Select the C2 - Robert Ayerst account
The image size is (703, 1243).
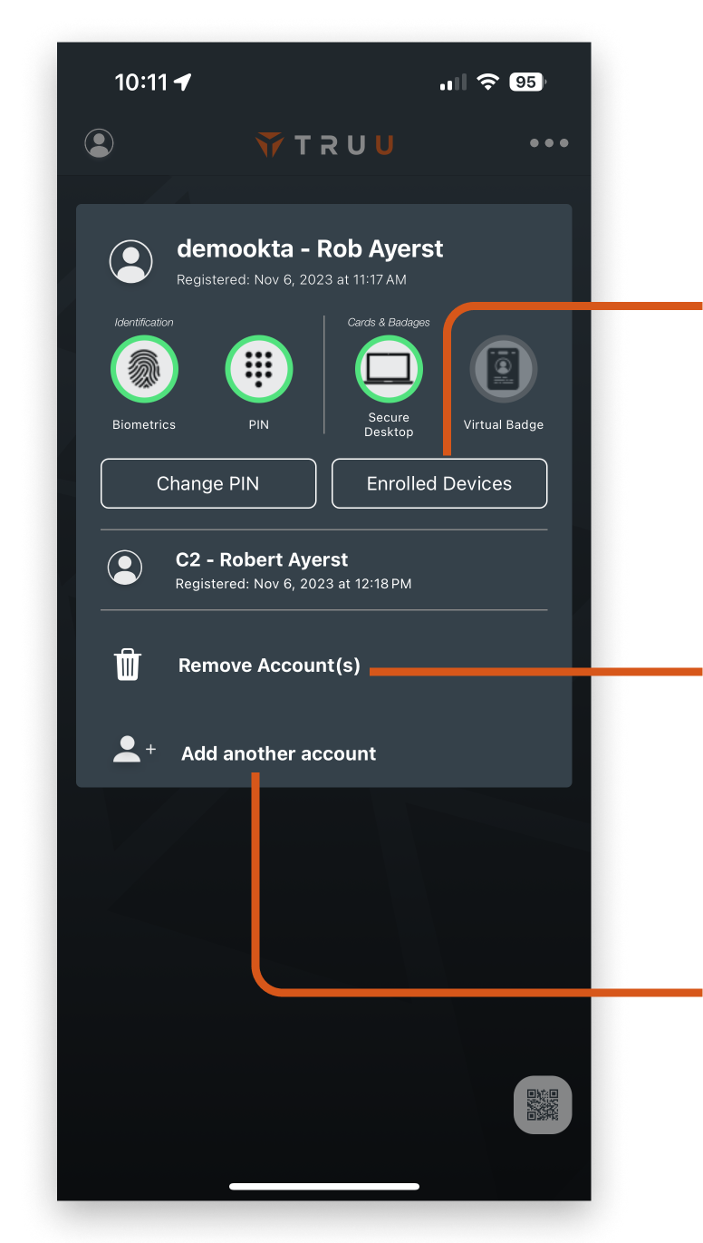click(x=323, y=569)
